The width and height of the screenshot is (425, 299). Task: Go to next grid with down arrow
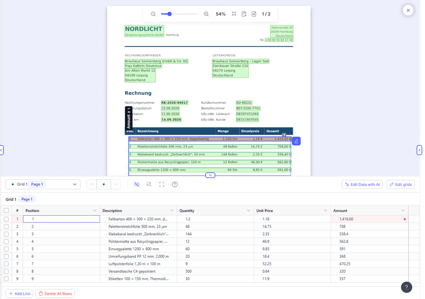[116, 184]
